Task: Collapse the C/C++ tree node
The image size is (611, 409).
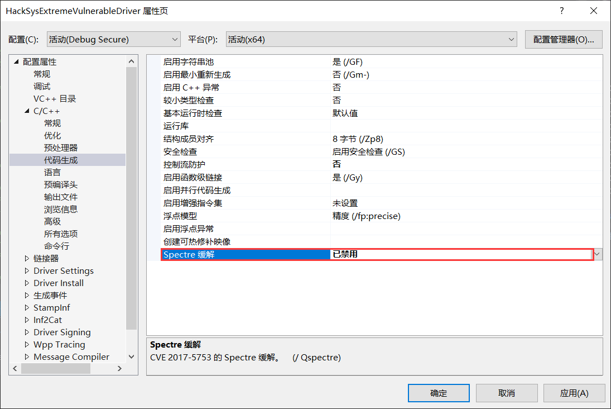Action: [x=27, y=111]
